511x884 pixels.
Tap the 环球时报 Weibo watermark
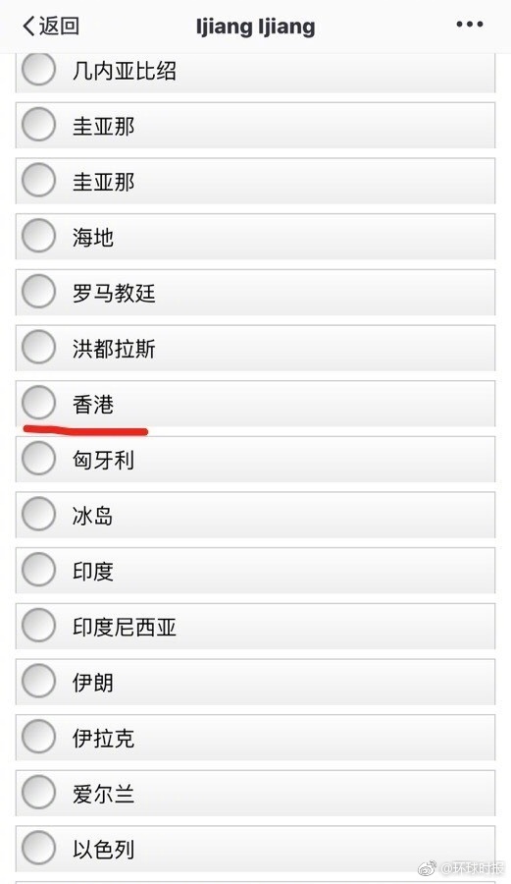(462, 868)
